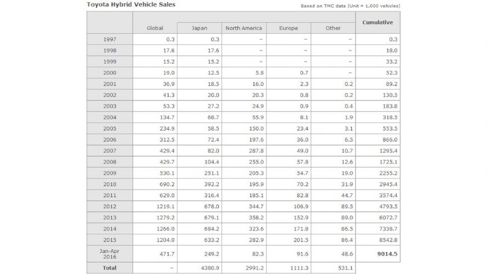Viewport: 488px width, 274px height.
Task: Click 2012 global sales value 1219.1
Action: coord(165,206)
